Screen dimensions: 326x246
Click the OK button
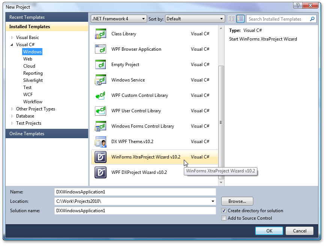pos(269,231)
